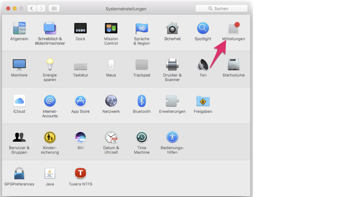Open GPGPreferences pane
Screen dimensions: 358x197
coord(19,173)
